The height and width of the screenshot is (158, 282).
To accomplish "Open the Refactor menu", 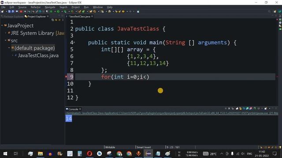I will pyautogui.click(x=35, y=7).
